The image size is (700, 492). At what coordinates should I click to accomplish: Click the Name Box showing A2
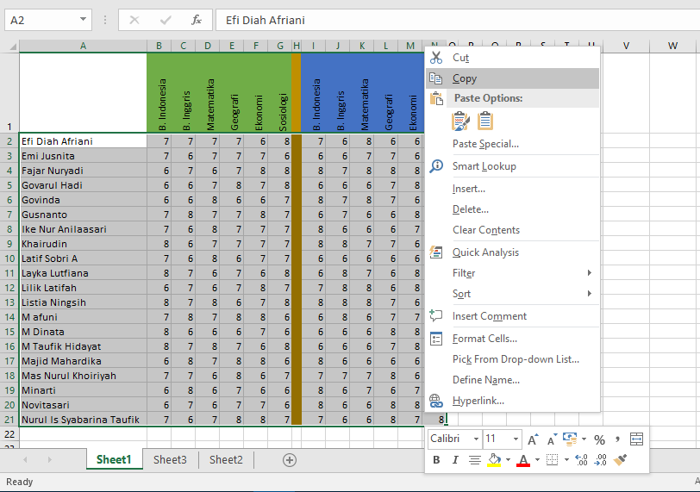[x=42, y=20]
